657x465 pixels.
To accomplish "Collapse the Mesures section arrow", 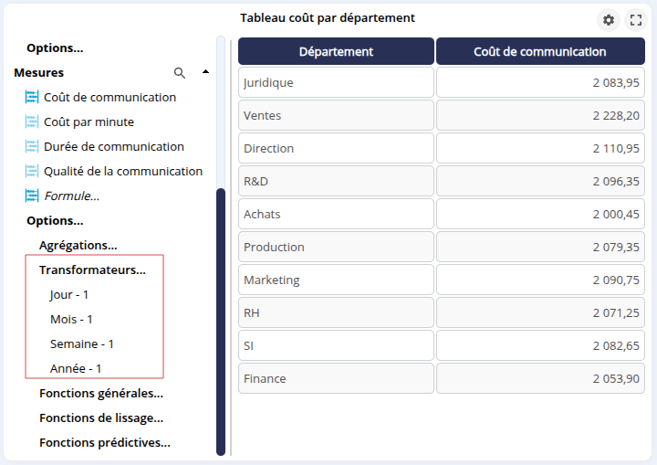I will 205,72.
